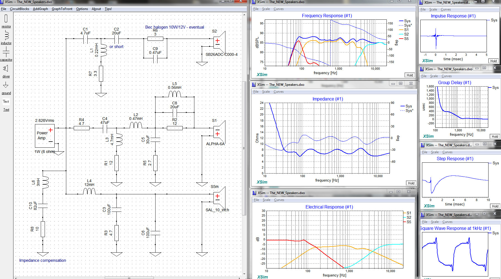501x279 pixels.
Task: Select the resistor component tool
Action: coord(6,21)
